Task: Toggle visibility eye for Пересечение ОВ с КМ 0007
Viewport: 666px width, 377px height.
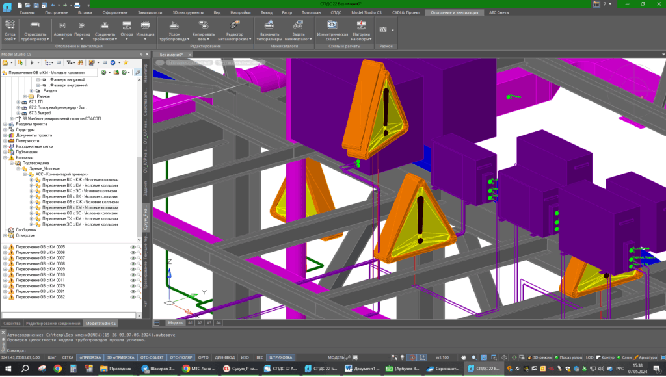Action: point(133,258)
